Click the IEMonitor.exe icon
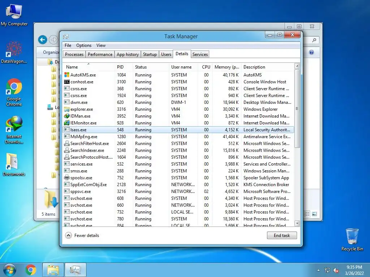The width and height of the screenshot is (370, 277). (x=67, y=123)
